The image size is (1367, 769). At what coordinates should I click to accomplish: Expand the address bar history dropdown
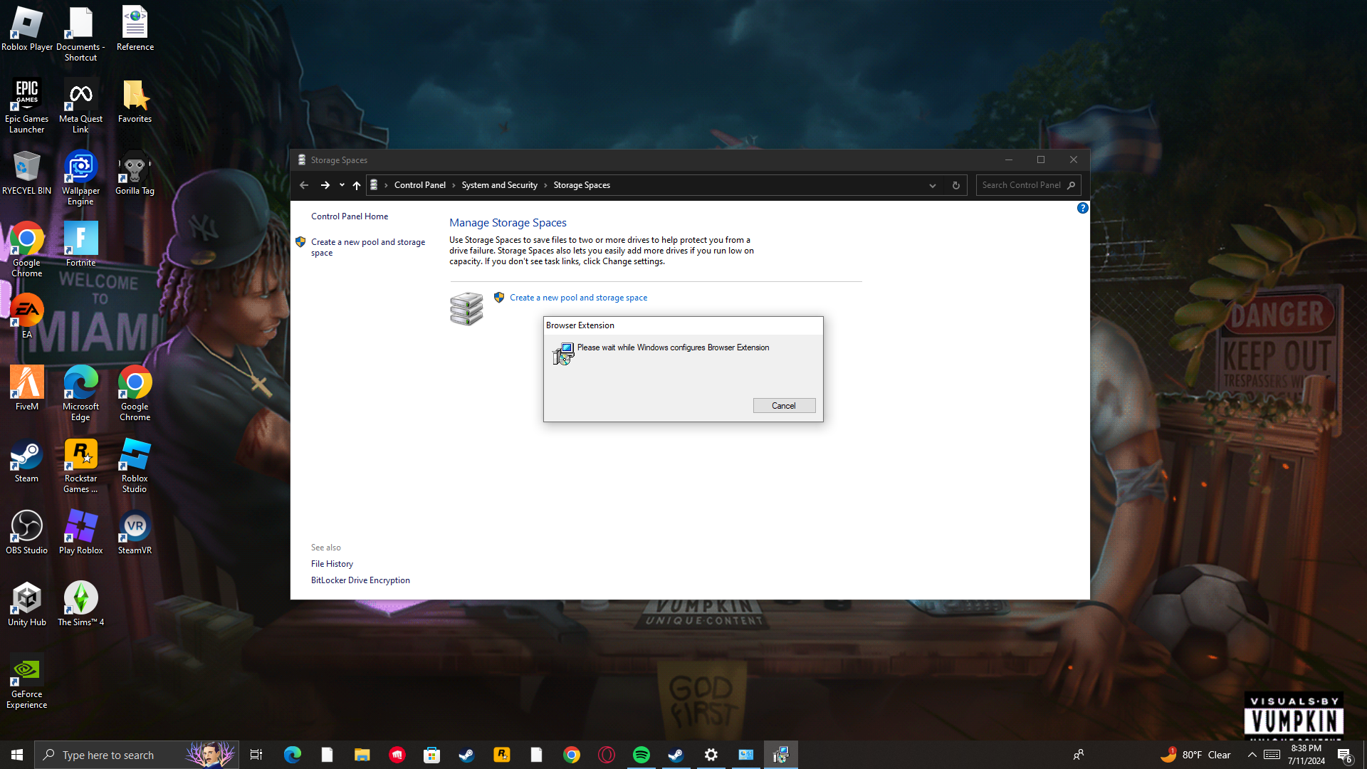(932, 185)
